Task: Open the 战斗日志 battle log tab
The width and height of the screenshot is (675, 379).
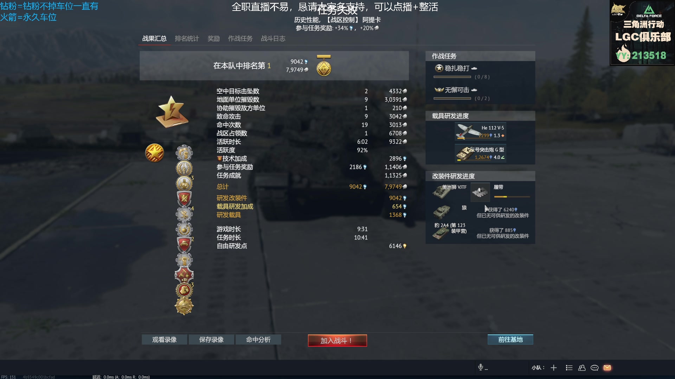Action: click(273, 39)
